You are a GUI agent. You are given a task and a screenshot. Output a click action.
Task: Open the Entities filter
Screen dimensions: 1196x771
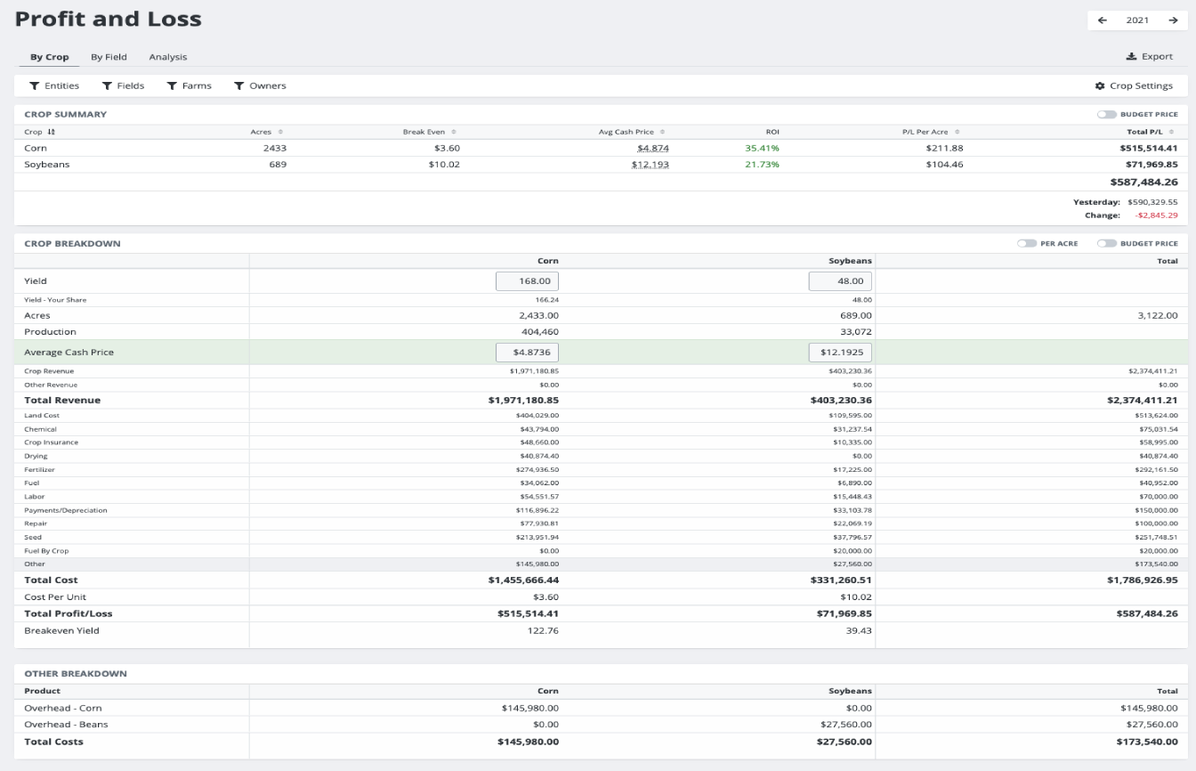point(54,85)
